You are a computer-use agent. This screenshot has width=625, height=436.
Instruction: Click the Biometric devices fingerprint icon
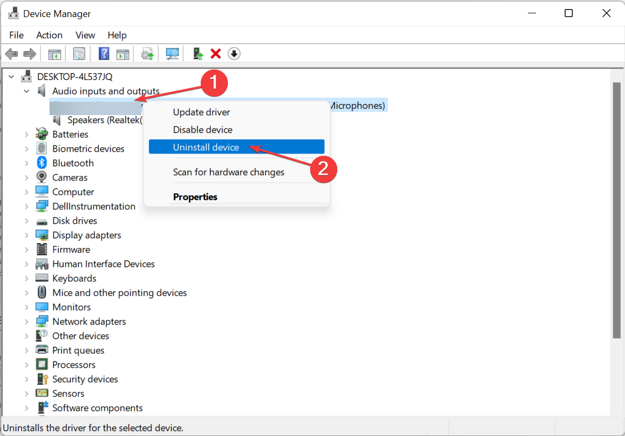coord(42,149)
